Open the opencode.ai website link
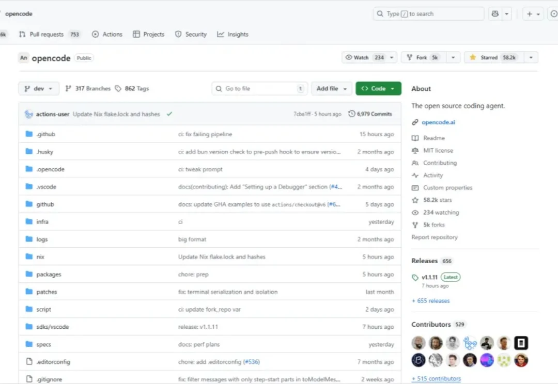 coord(438,122)
